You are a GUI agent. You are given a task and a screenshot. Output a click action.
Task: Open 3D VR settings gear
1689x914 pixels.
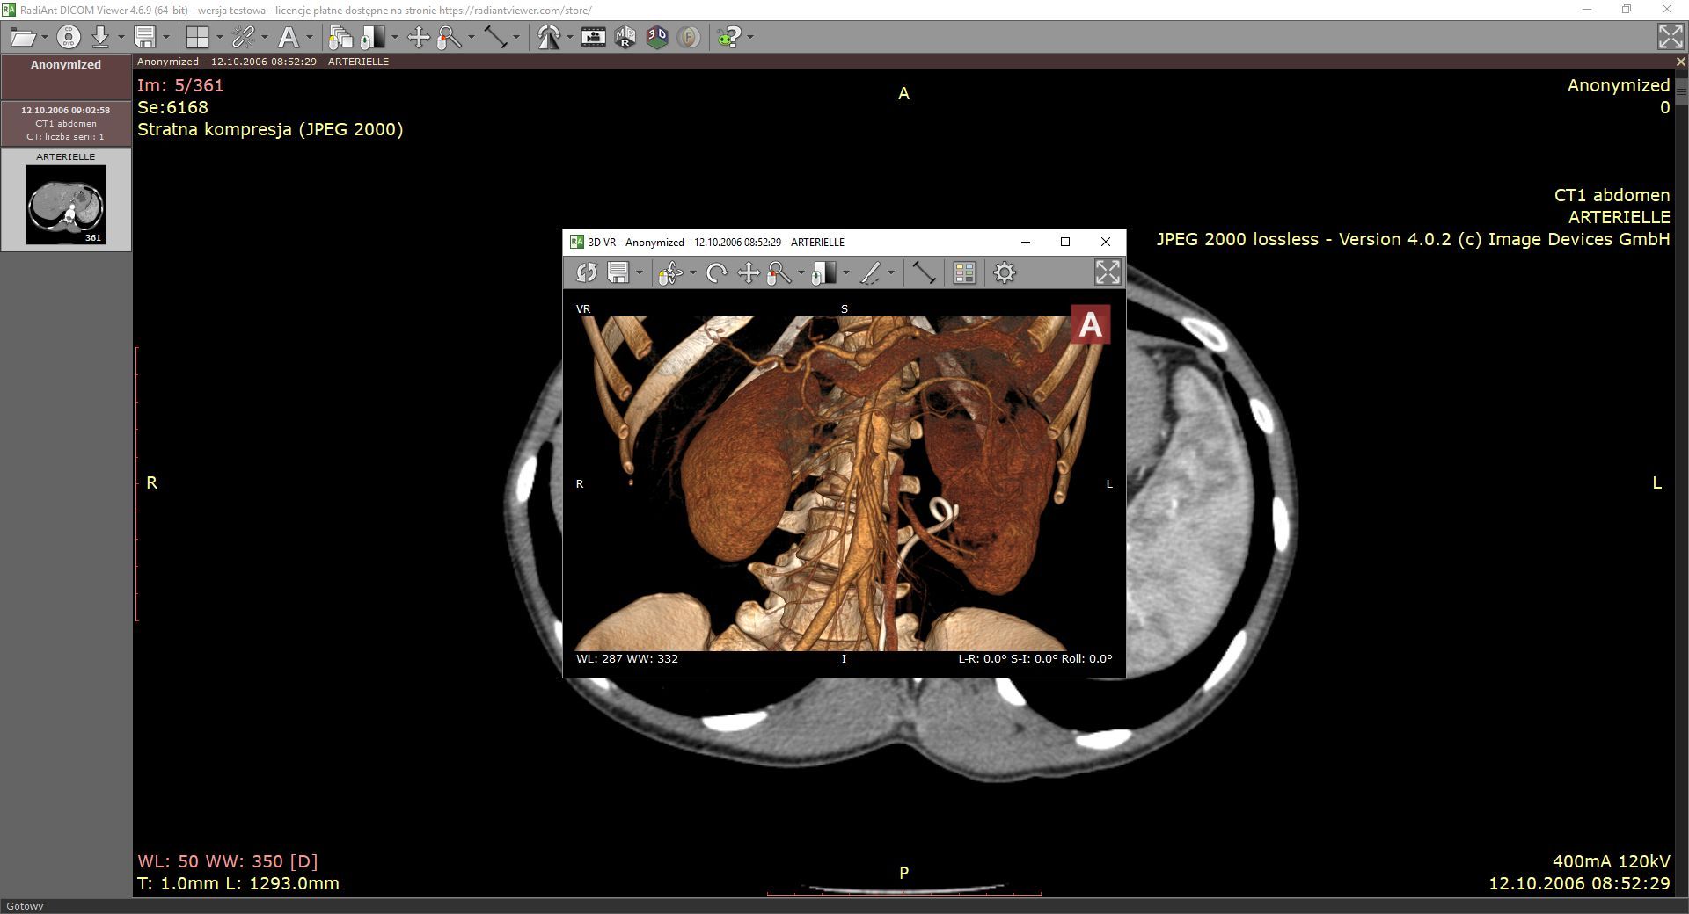(x=1004, y=273)
